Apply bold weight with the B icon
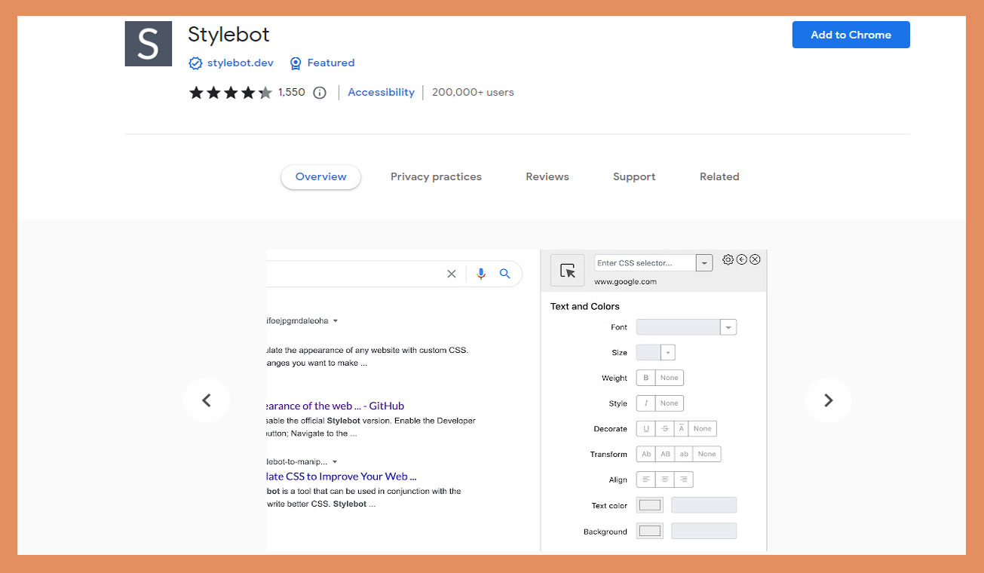 tap(646, 377)
